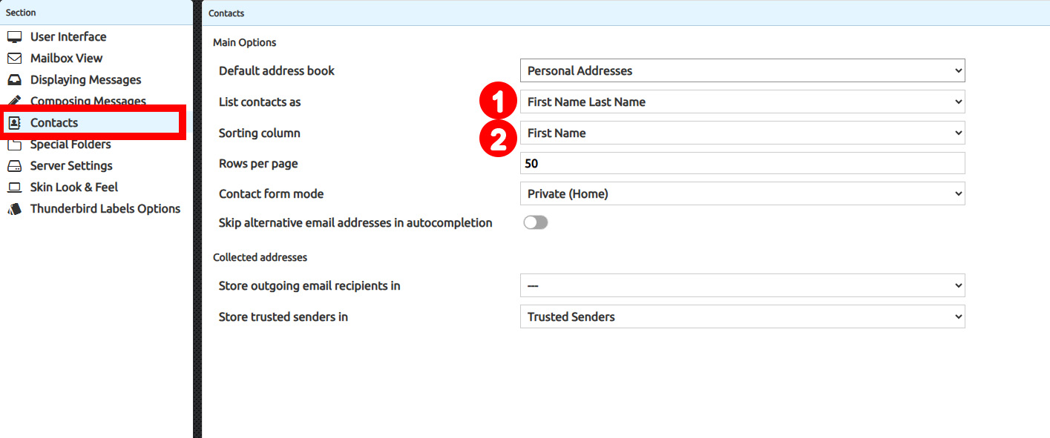Click the Server Settings drive icon
Screen dimensions: 1050x438
[14, 166]
